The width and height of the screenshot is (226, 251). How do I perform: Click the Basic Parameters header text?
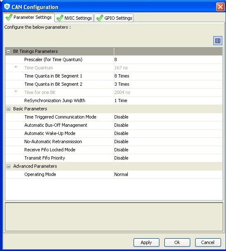pos(30,109)
